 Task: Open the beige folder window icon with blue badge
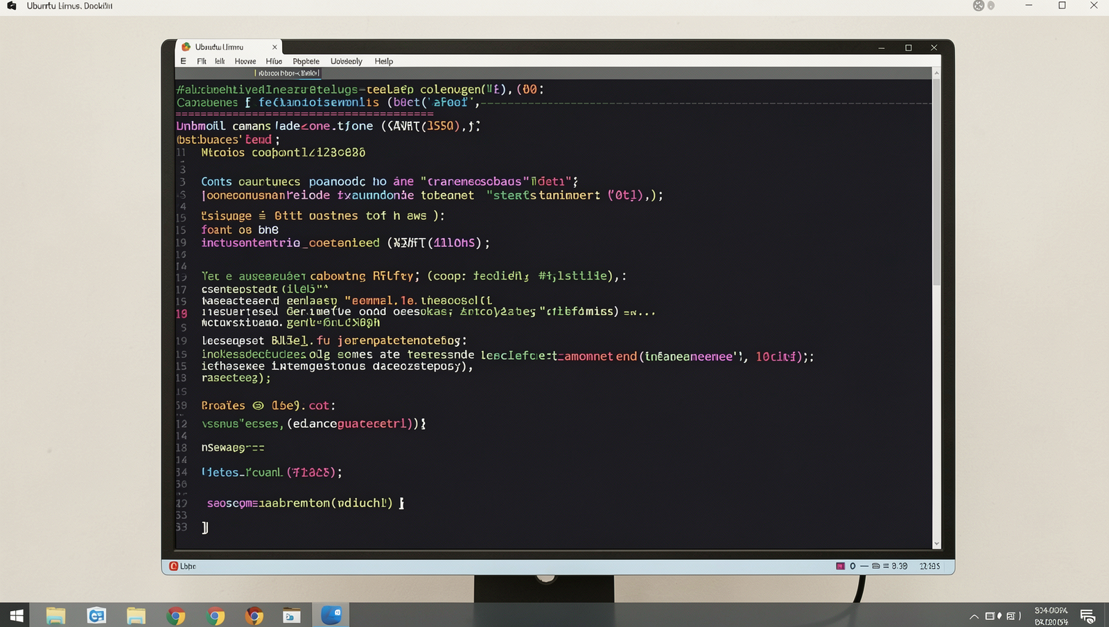292,615
